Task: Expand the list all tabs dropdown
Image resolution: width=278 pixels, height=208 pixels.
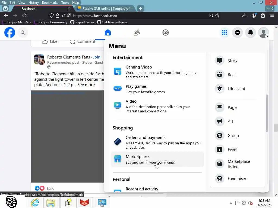Action: point(270,8)
